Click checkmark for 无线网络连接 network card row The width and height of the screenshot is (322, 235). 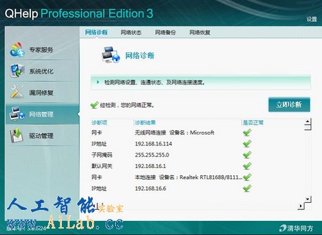(247, 133)
